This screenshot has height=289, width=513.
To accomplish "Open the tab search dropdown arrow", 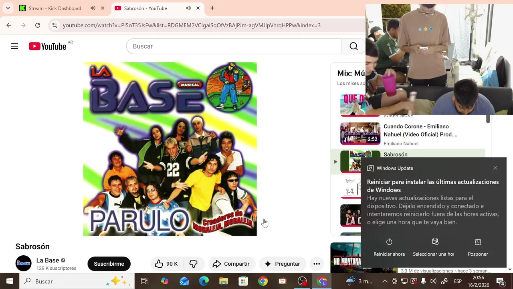I will [8, 8].
